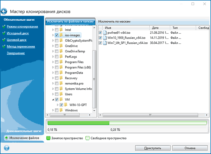The width and height of the screenshot is (211, 154).
Task: Select Исключить по файлам и папкам tab
Action: coord(70,21)
